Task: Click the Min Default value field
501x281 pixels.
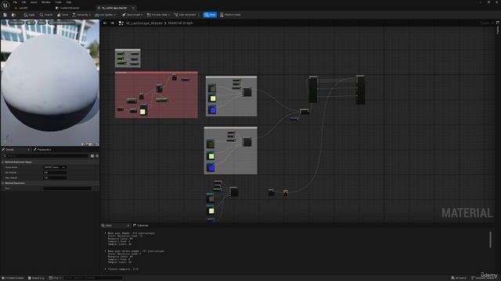Action: click(55, 173)
